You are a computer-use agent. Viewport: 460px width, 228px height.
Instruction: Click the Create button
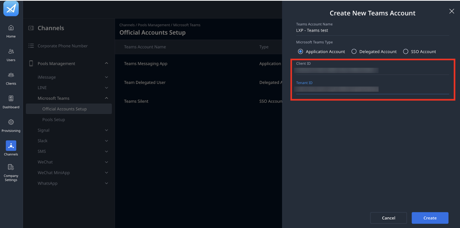430,218
